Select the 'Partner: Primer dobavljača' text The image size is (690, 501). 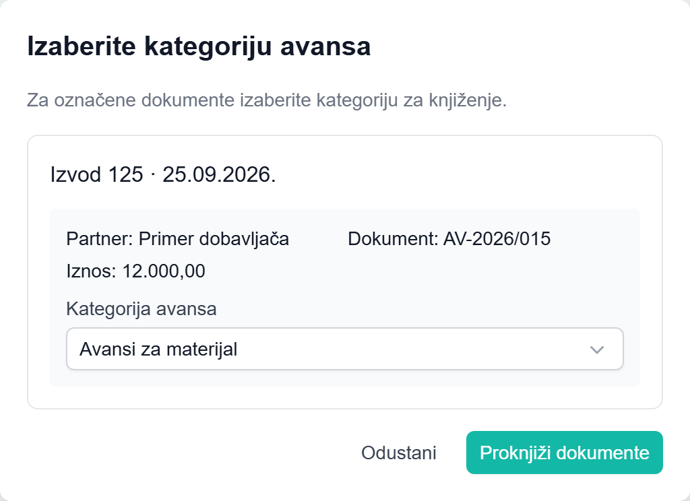click(177, 239)
